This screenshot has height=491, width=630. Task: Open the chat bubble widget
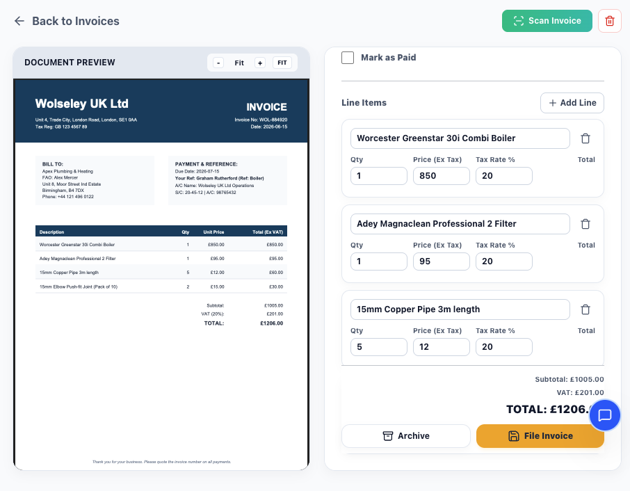tap(605, 415)
